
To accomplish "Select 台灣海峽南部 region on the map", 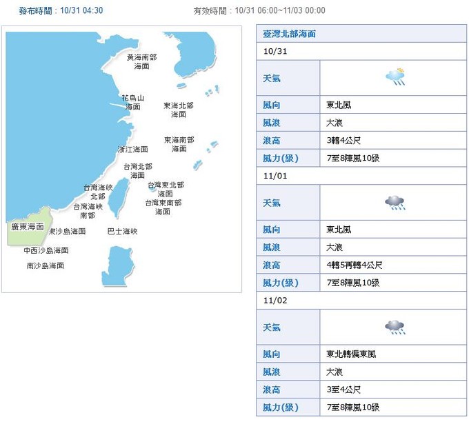I will coord(88,211).
